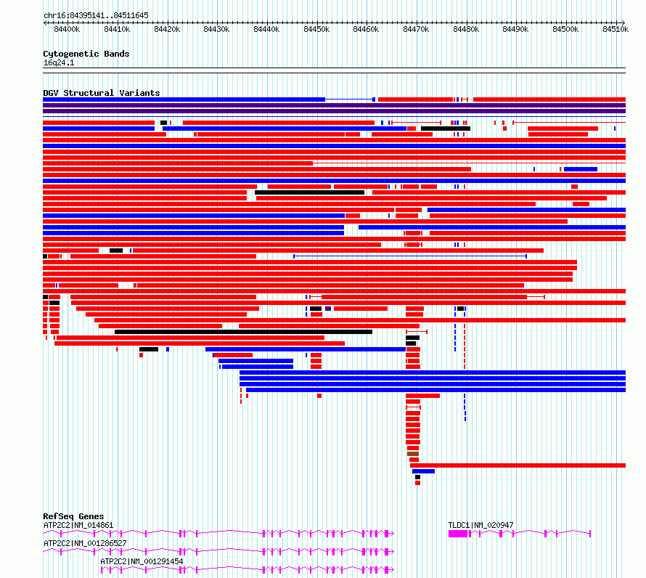Click the 84470k ruler tick label
Screen dimensions: 646x578
[x=416, y=29]
